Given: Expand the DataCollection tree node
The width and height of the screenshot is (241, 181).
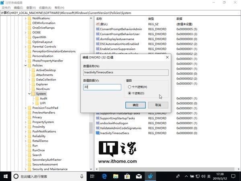Looking at the screenshot, I should [x=29, y=80].
